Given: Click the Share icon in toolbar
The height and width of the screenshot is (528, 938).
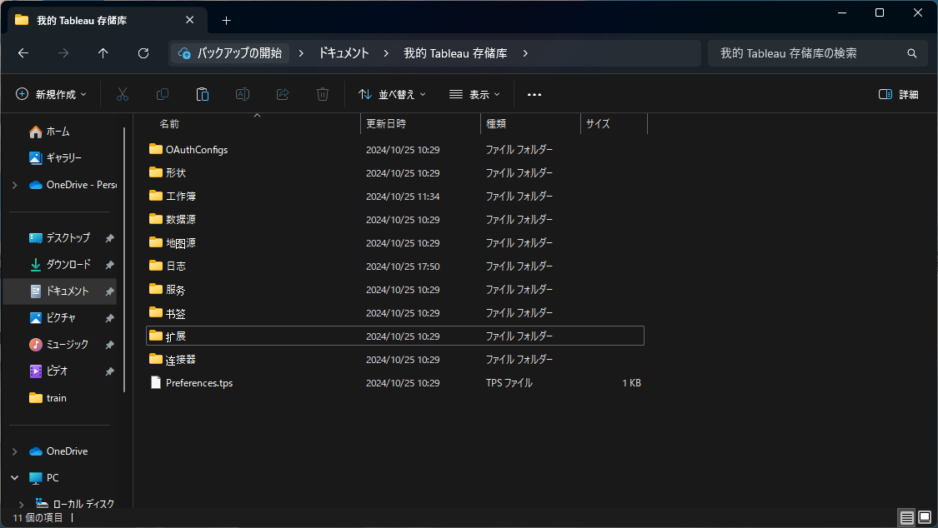Looking at the screenshot, I should coord(283,94).
